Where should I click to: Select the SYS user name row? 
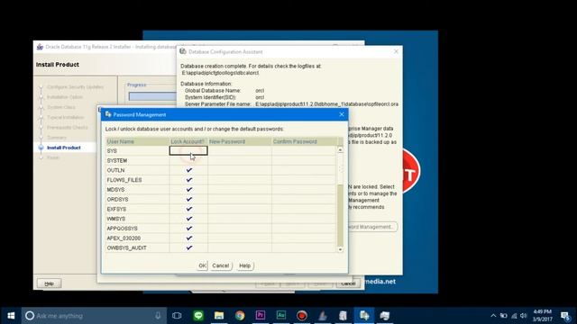137,150
